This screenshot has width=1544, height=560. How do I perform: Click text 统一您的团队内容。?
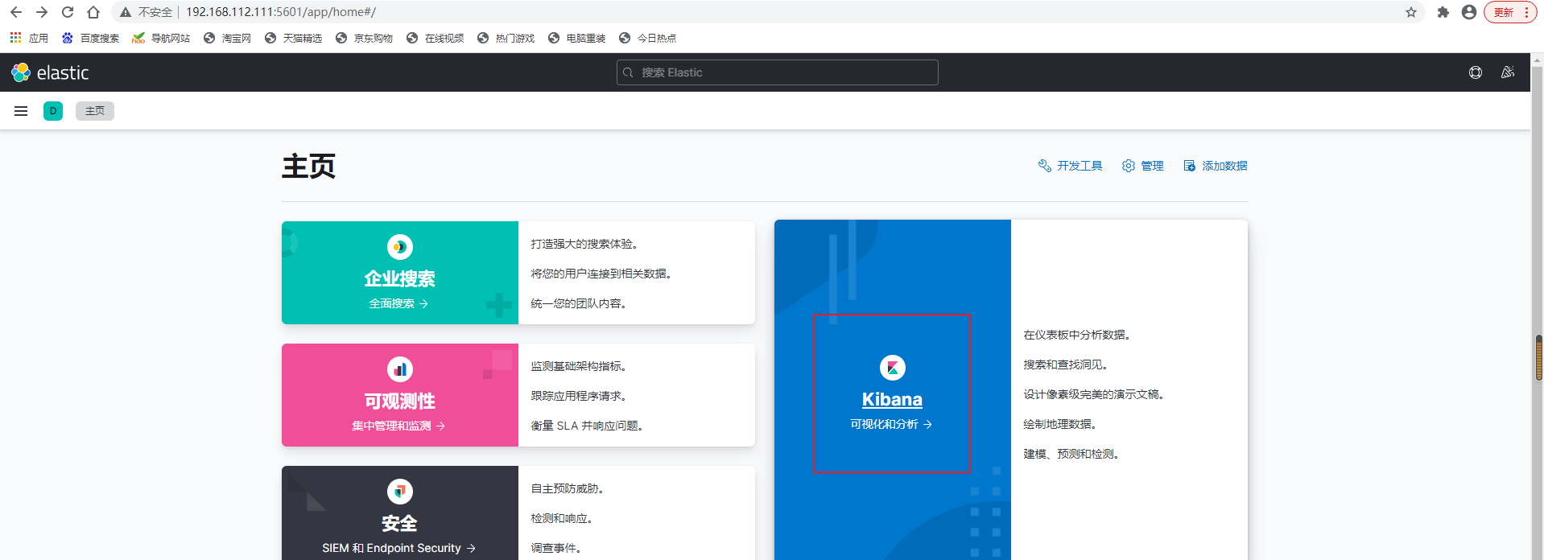580,304
